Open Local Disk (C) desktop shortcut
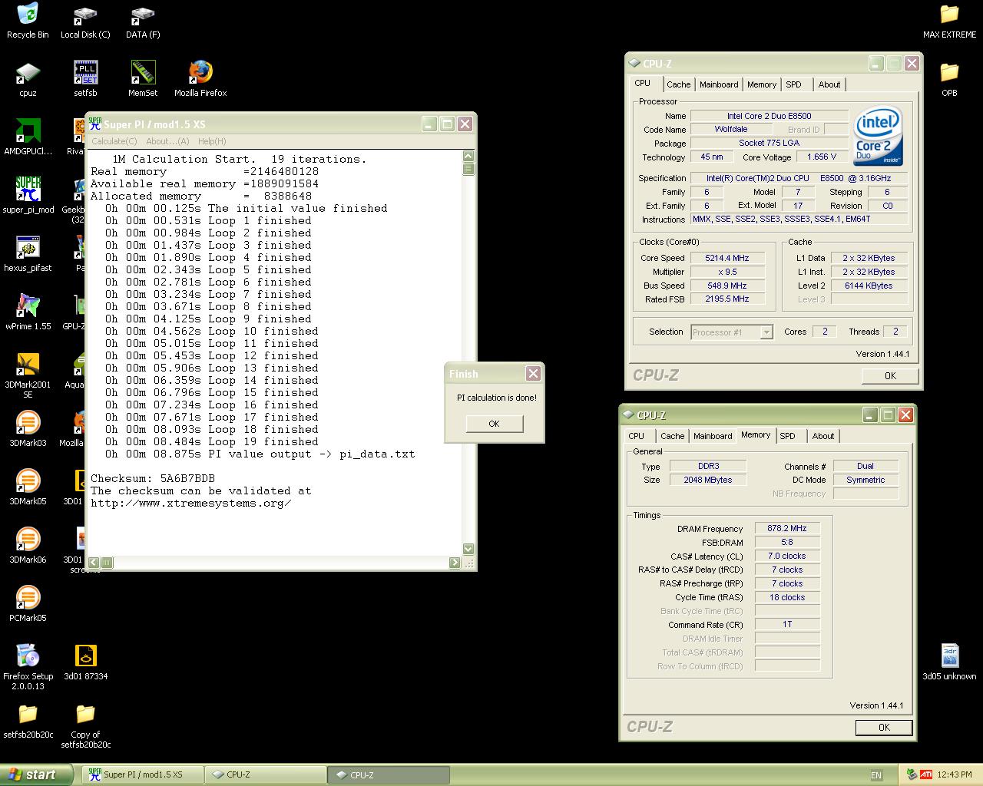 pyautogui.click(x=85, y=21)
